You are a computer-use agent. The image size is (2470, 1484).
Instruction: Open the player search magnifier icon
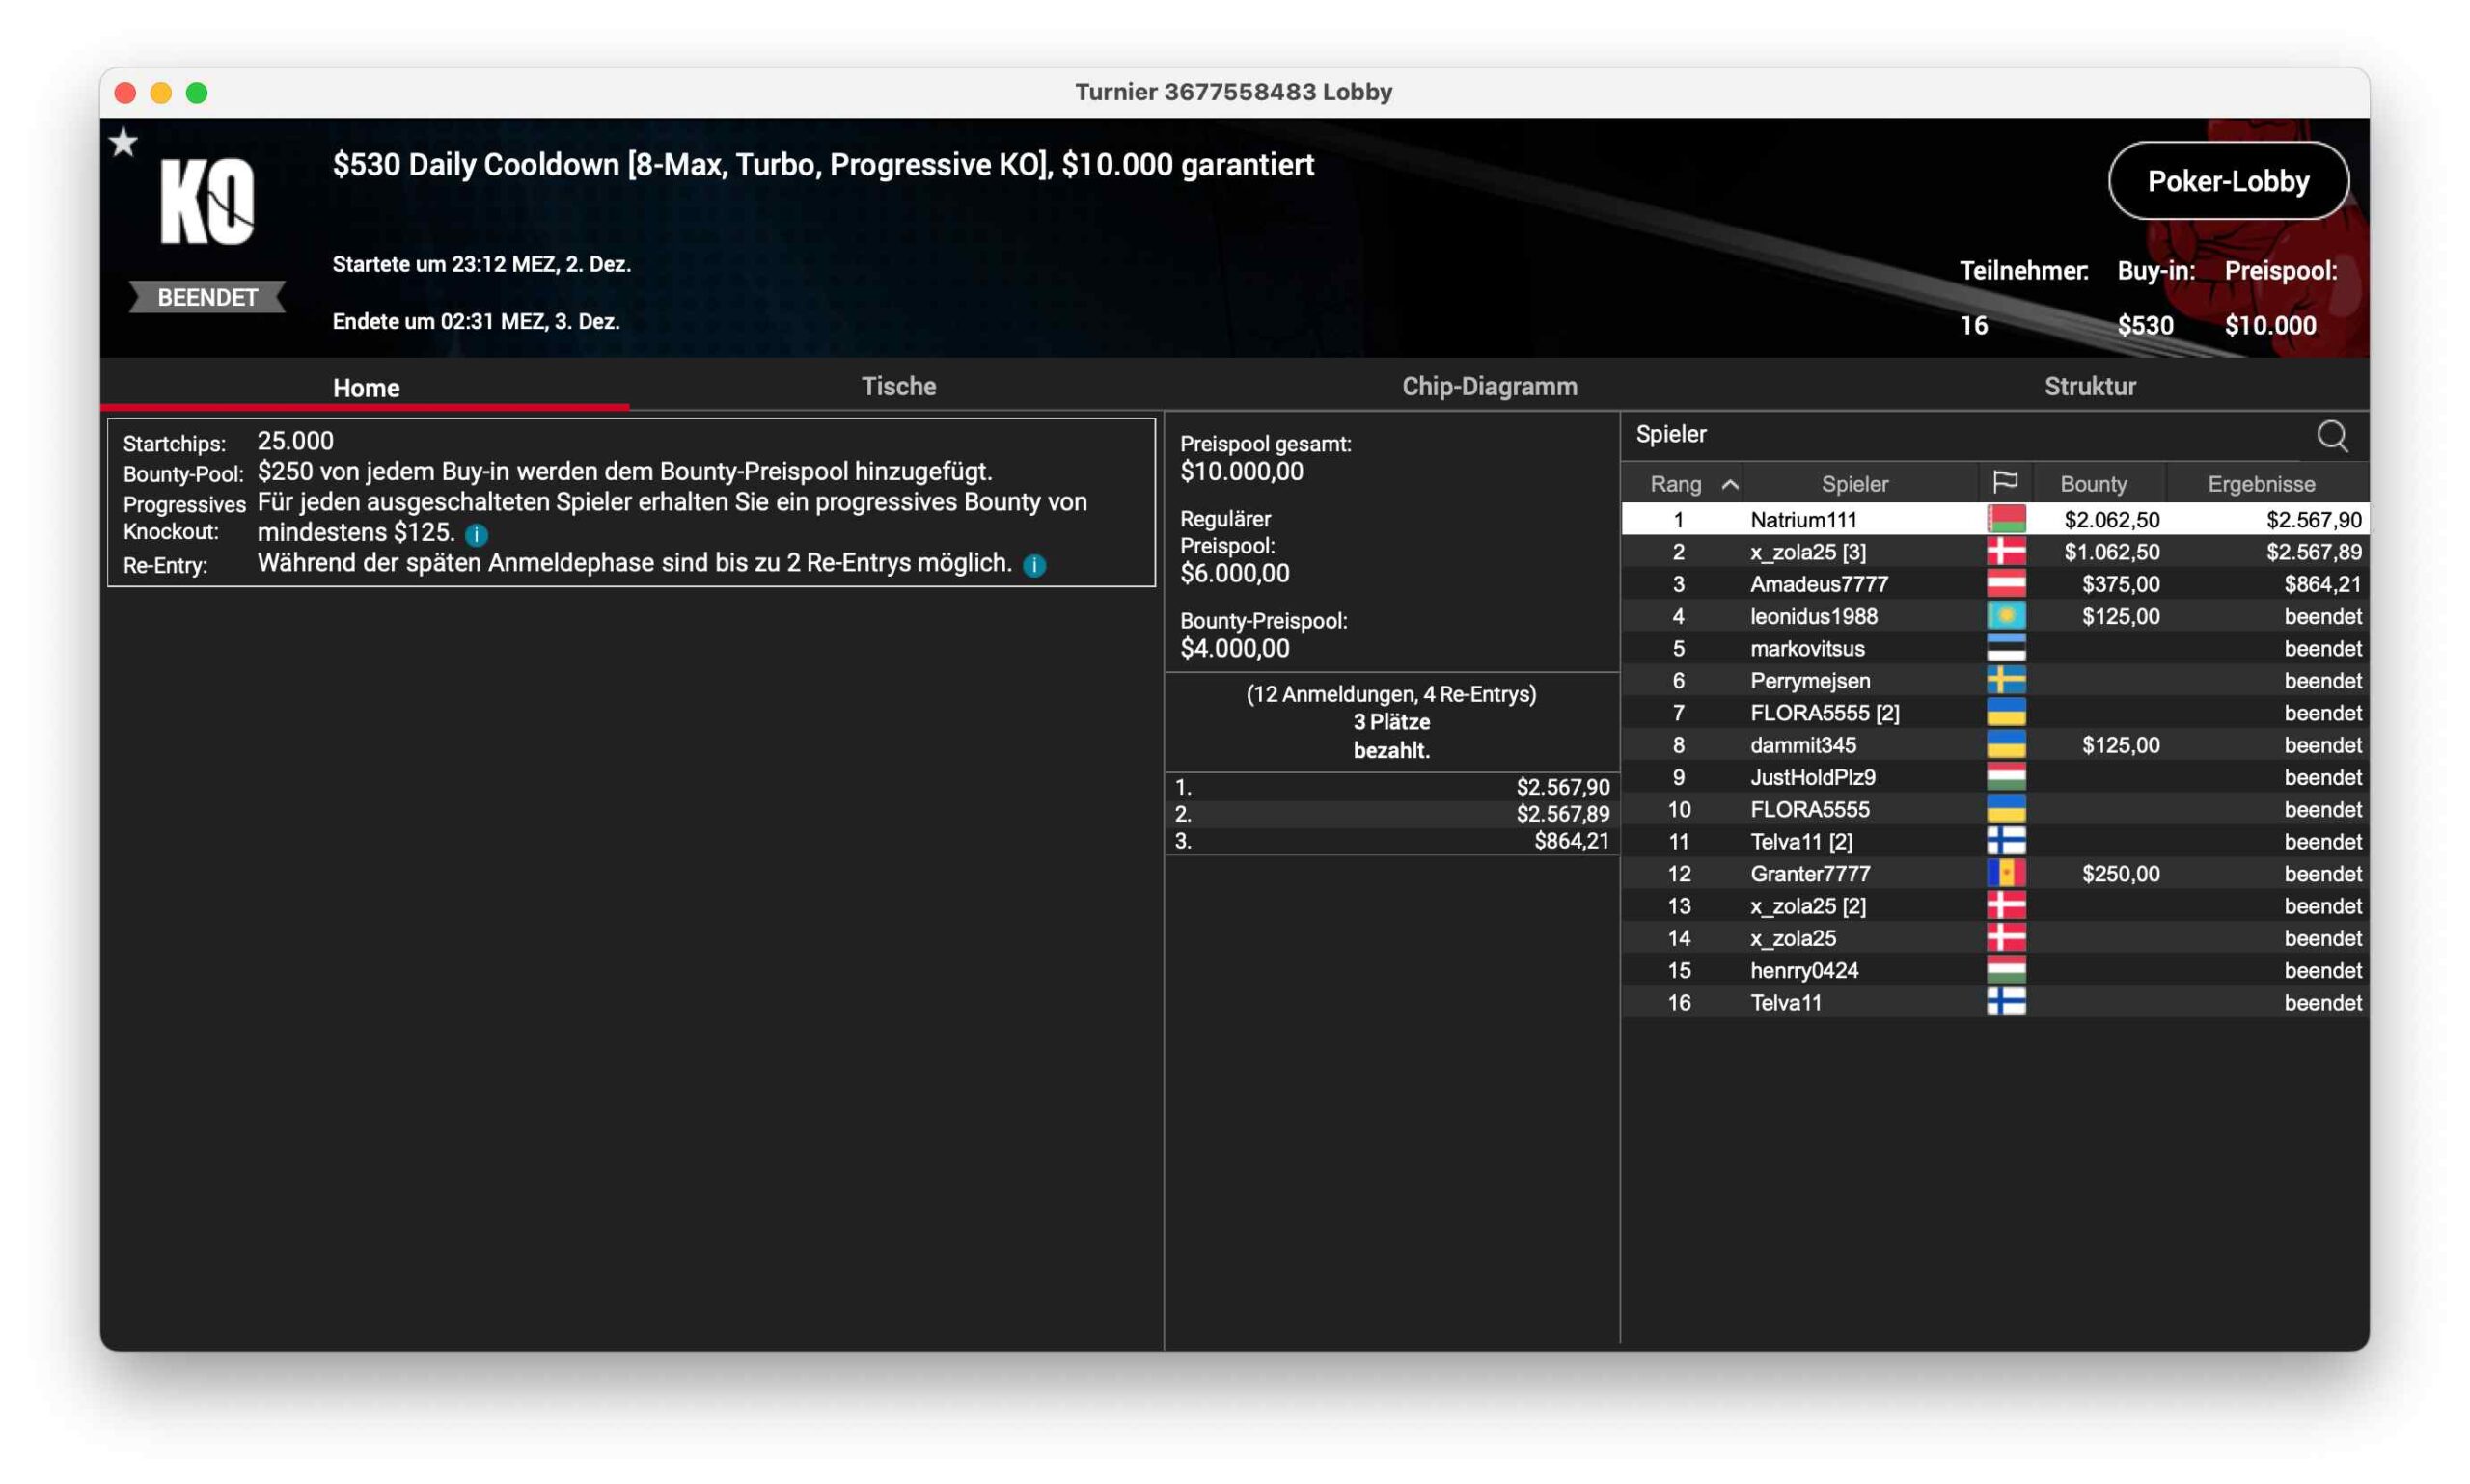pos(2331,436)
